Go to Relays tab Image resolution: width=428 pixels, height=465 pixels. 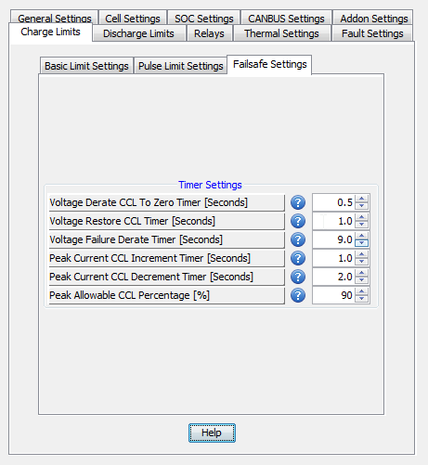pyautogui.click(x=209, y=33)
